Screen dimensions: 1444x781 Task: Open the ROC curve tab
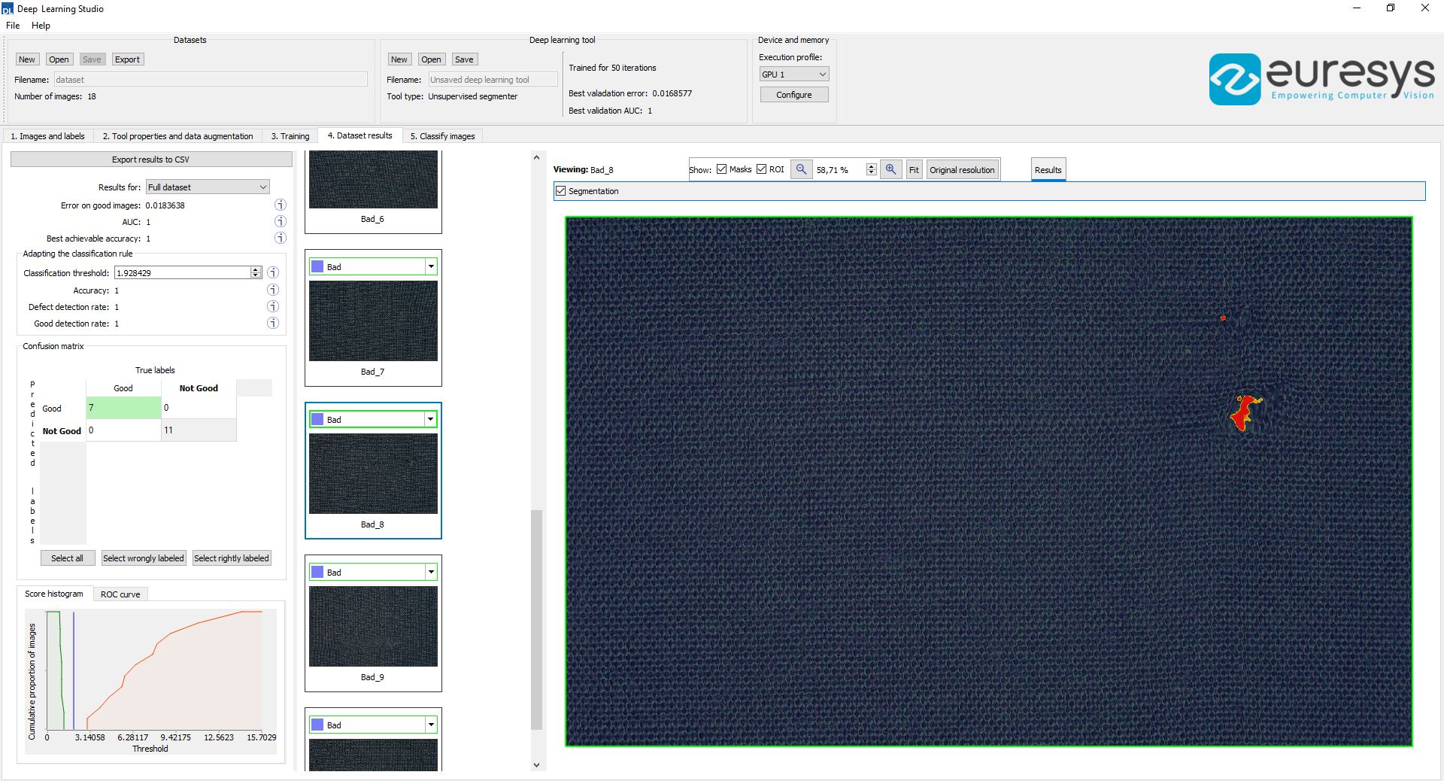(120, 594)
